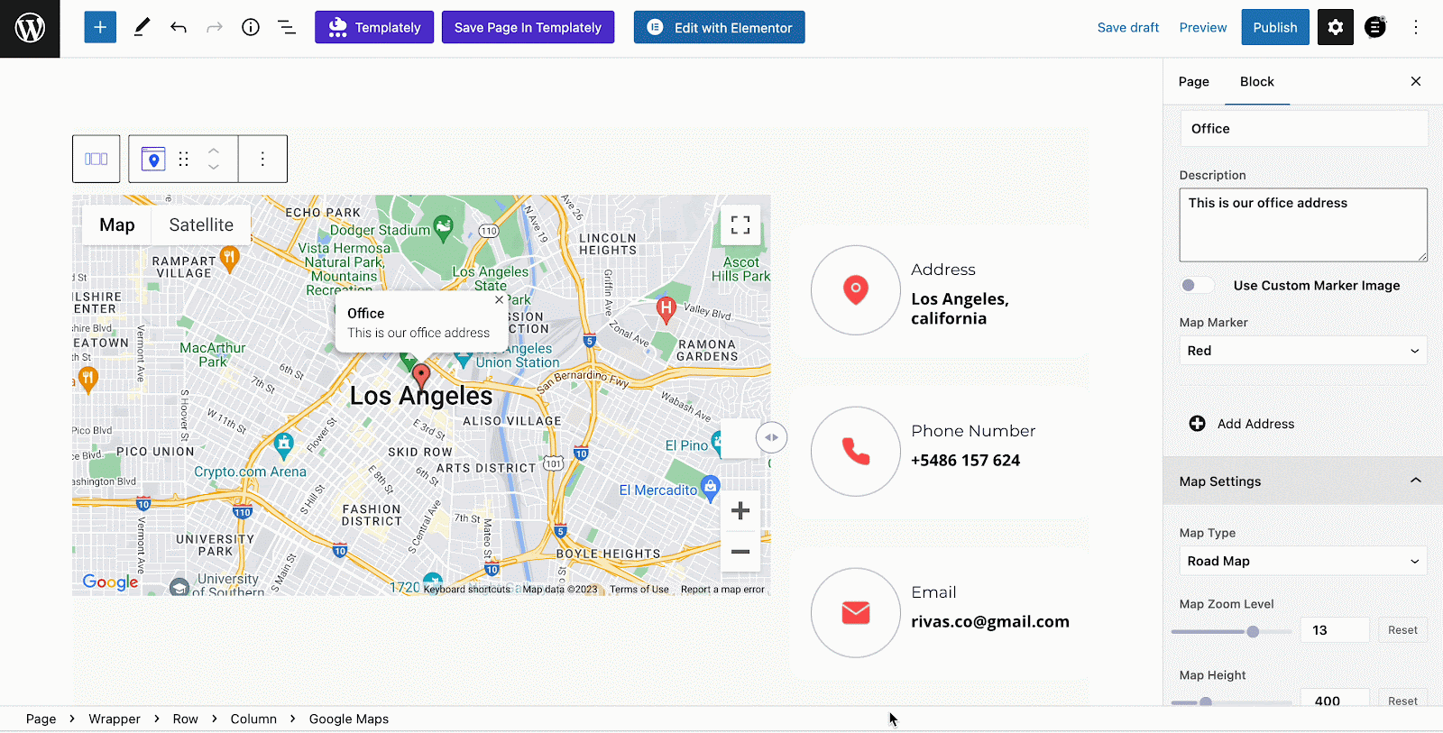Click the red Office map marker pin

(421, 376)
